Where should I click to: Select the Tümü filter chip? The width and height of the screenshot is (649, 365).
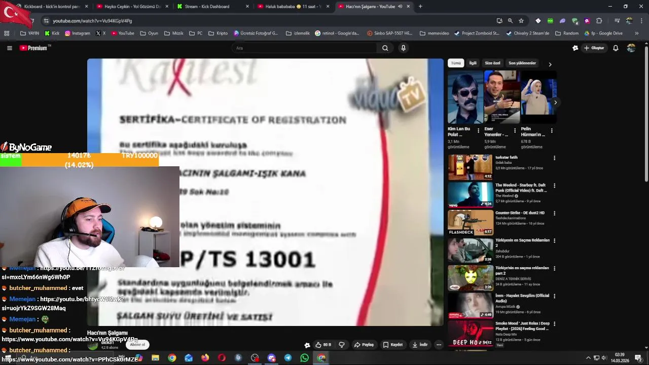point(456,63)
